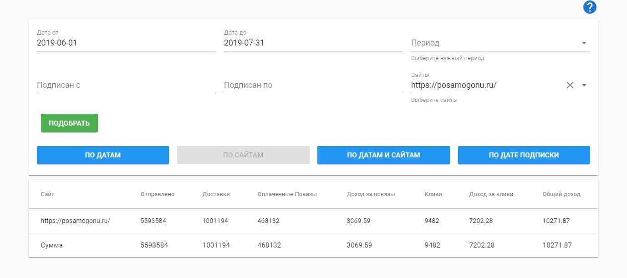Show the ПО ДАТЕ ПОДПИСКИ report
627x278 pixels.
tap(524, 155)
